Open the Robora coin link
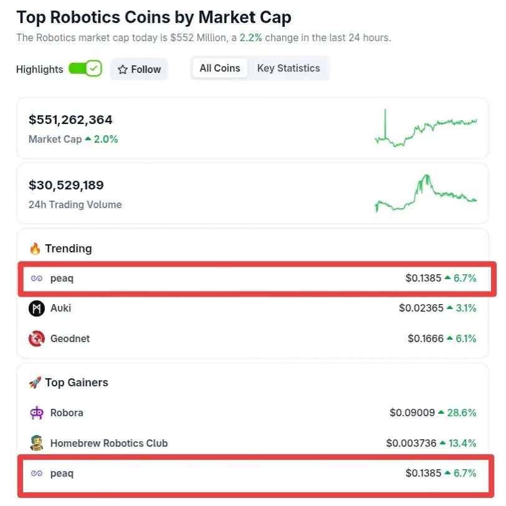The image size is (506, 506). (67, 413)
